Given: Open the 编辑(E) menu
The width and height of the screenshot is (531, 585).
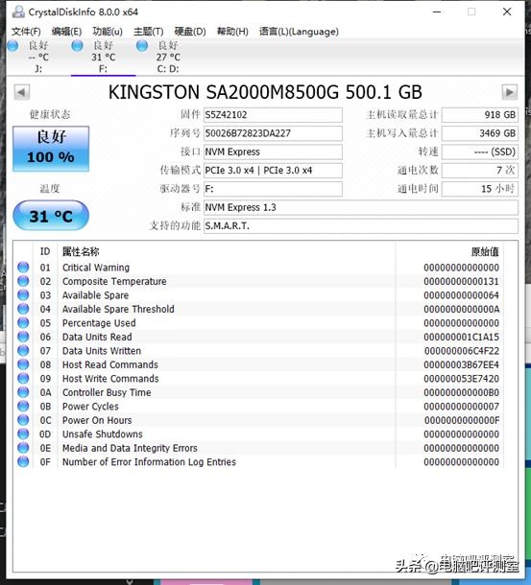Looking at the screenshot, I should coord(66,32).
